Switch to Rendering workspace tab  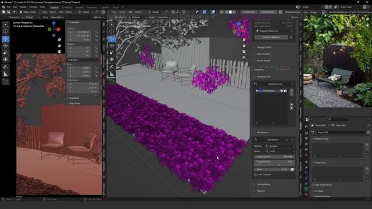[92, 8]
